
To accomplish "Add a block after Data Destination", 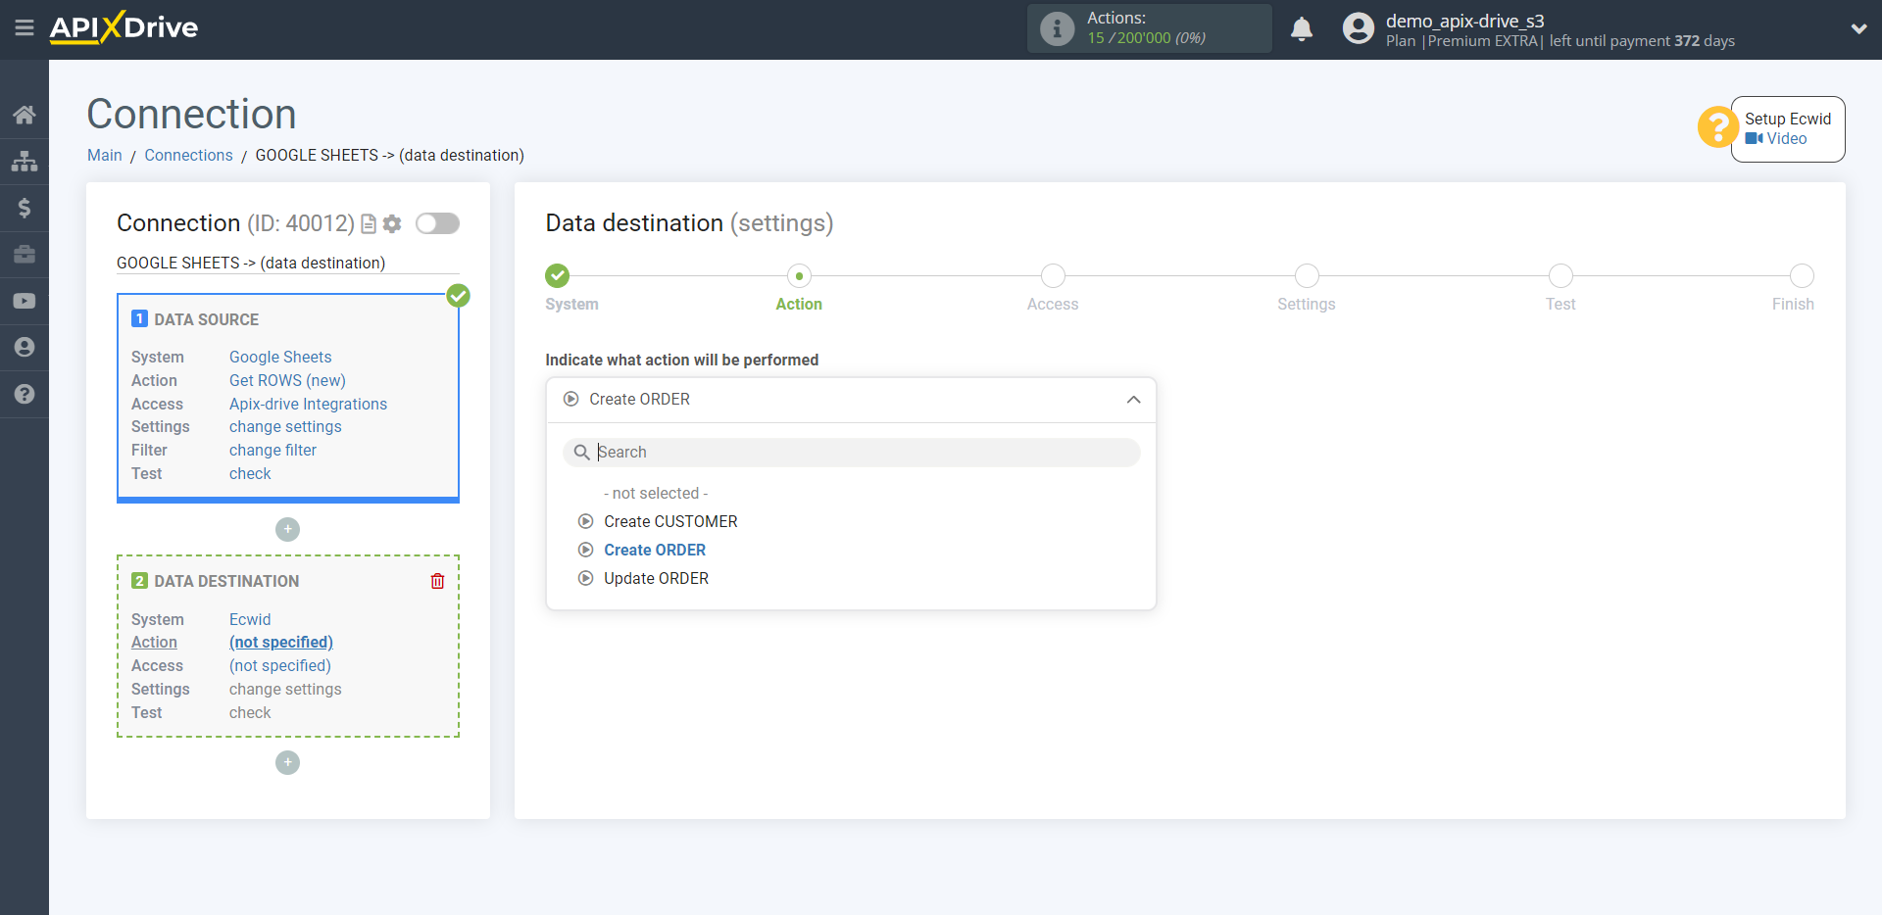I will (x=287, y=762).
